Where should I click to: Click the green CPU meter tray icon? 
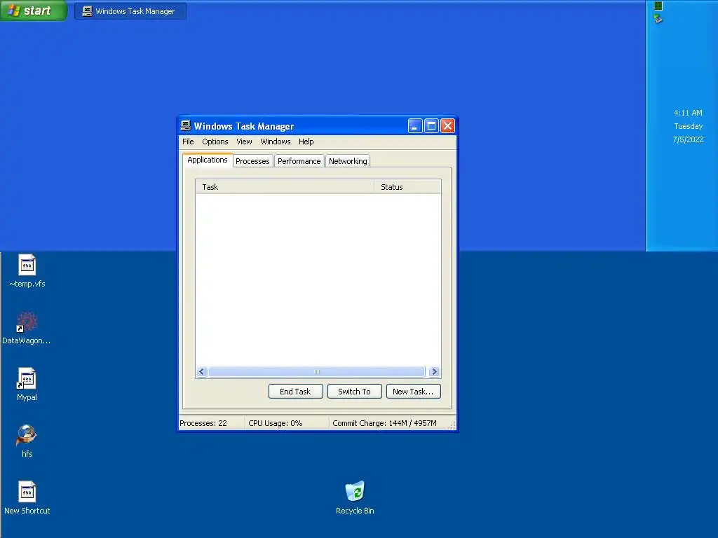[x=658, y=6]
